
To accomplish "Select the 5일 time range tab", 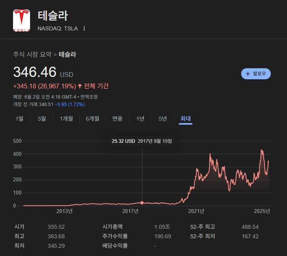I will coord(42,119).
